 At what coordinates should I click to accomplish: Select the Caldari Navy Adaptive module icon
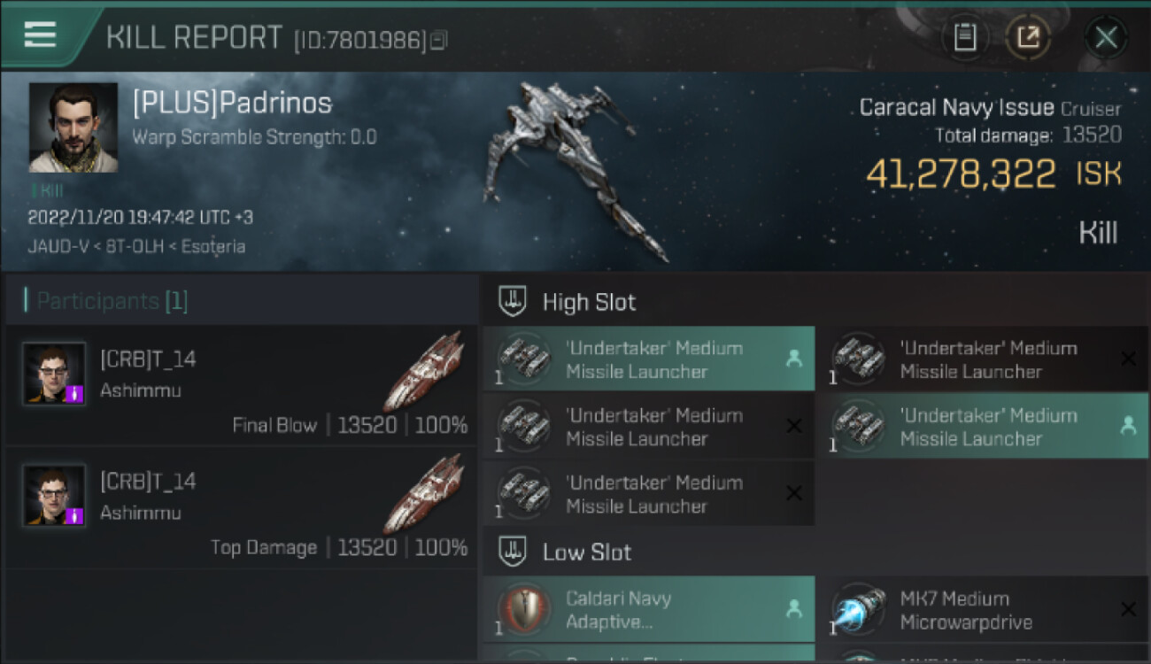(523, 610)
